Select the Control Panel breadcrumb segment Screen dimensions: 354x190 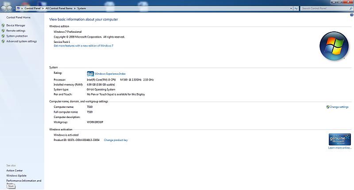pyautogui.click(x=33, y=8)
